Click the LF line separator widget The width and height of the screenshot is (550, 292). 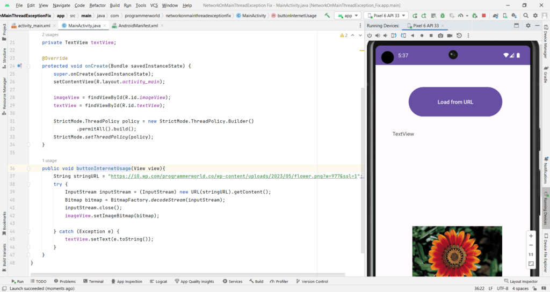(490, 288)
